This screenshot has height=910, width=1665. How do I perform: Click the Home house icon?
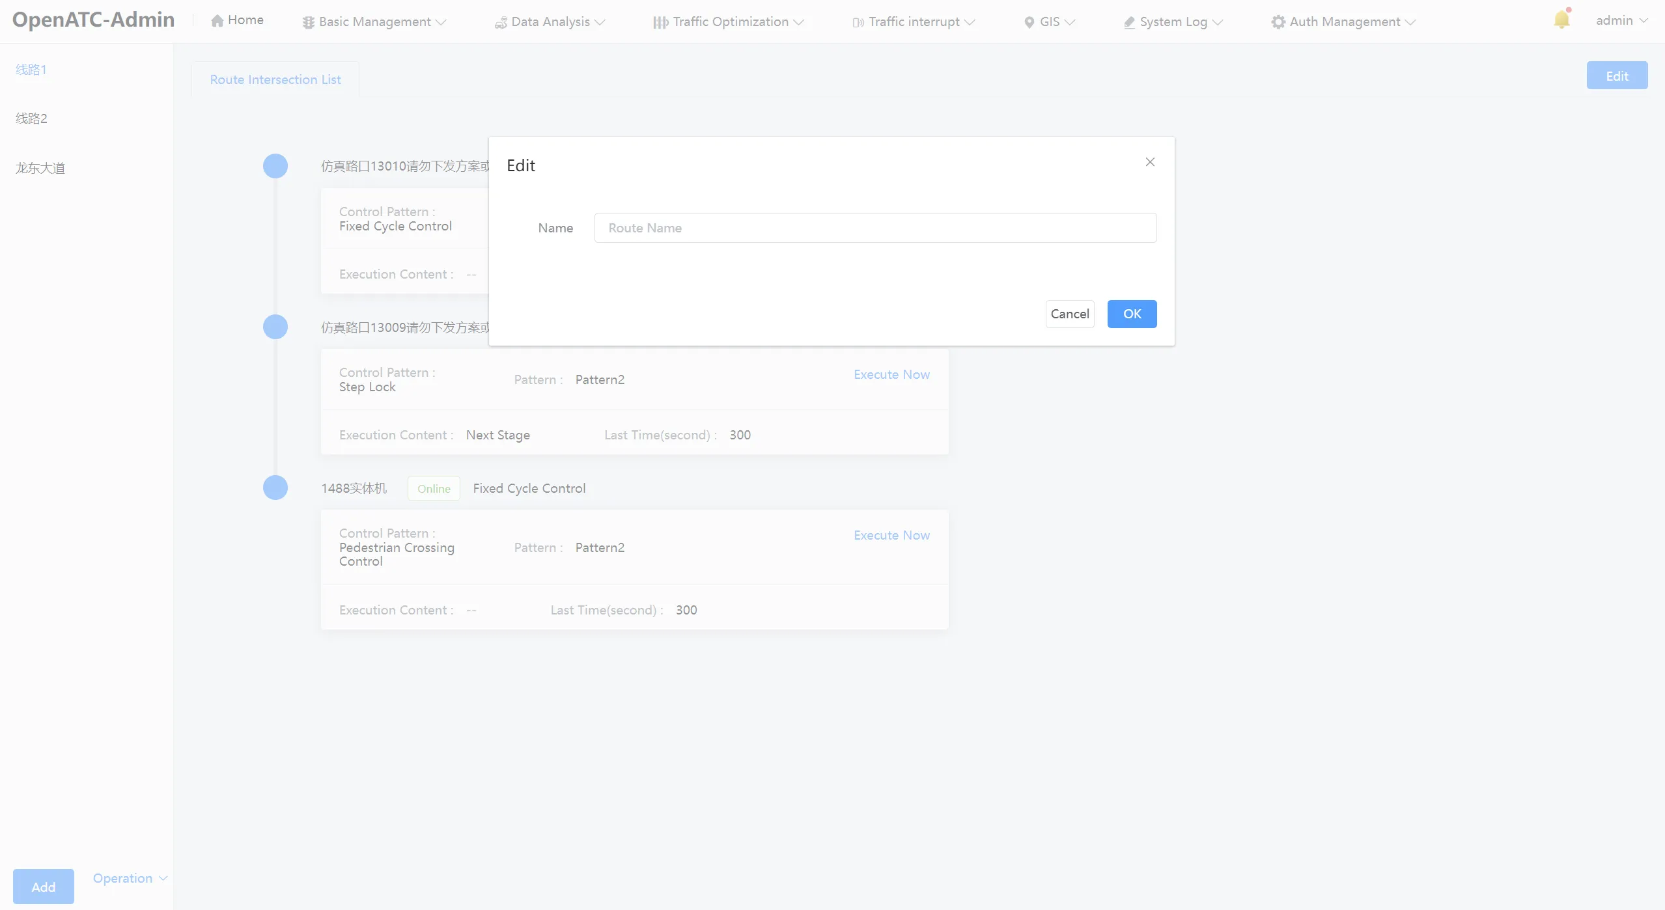click(217, 21)
